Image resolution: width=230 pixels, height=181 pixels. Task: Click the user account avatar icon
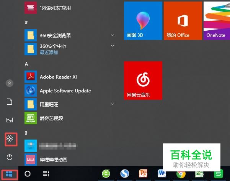click(10, 83)
